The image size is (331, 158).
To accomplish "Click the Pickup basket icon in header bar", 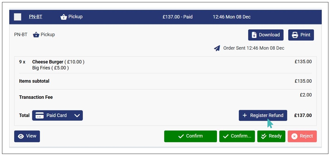I will (64, 17).
